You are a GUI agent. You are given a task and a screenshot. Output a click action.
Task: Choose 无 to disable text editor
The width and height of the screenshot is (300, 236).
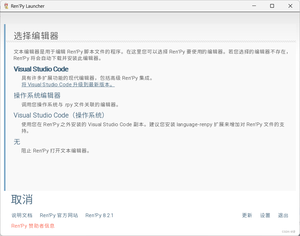click(x=17, y=142)
